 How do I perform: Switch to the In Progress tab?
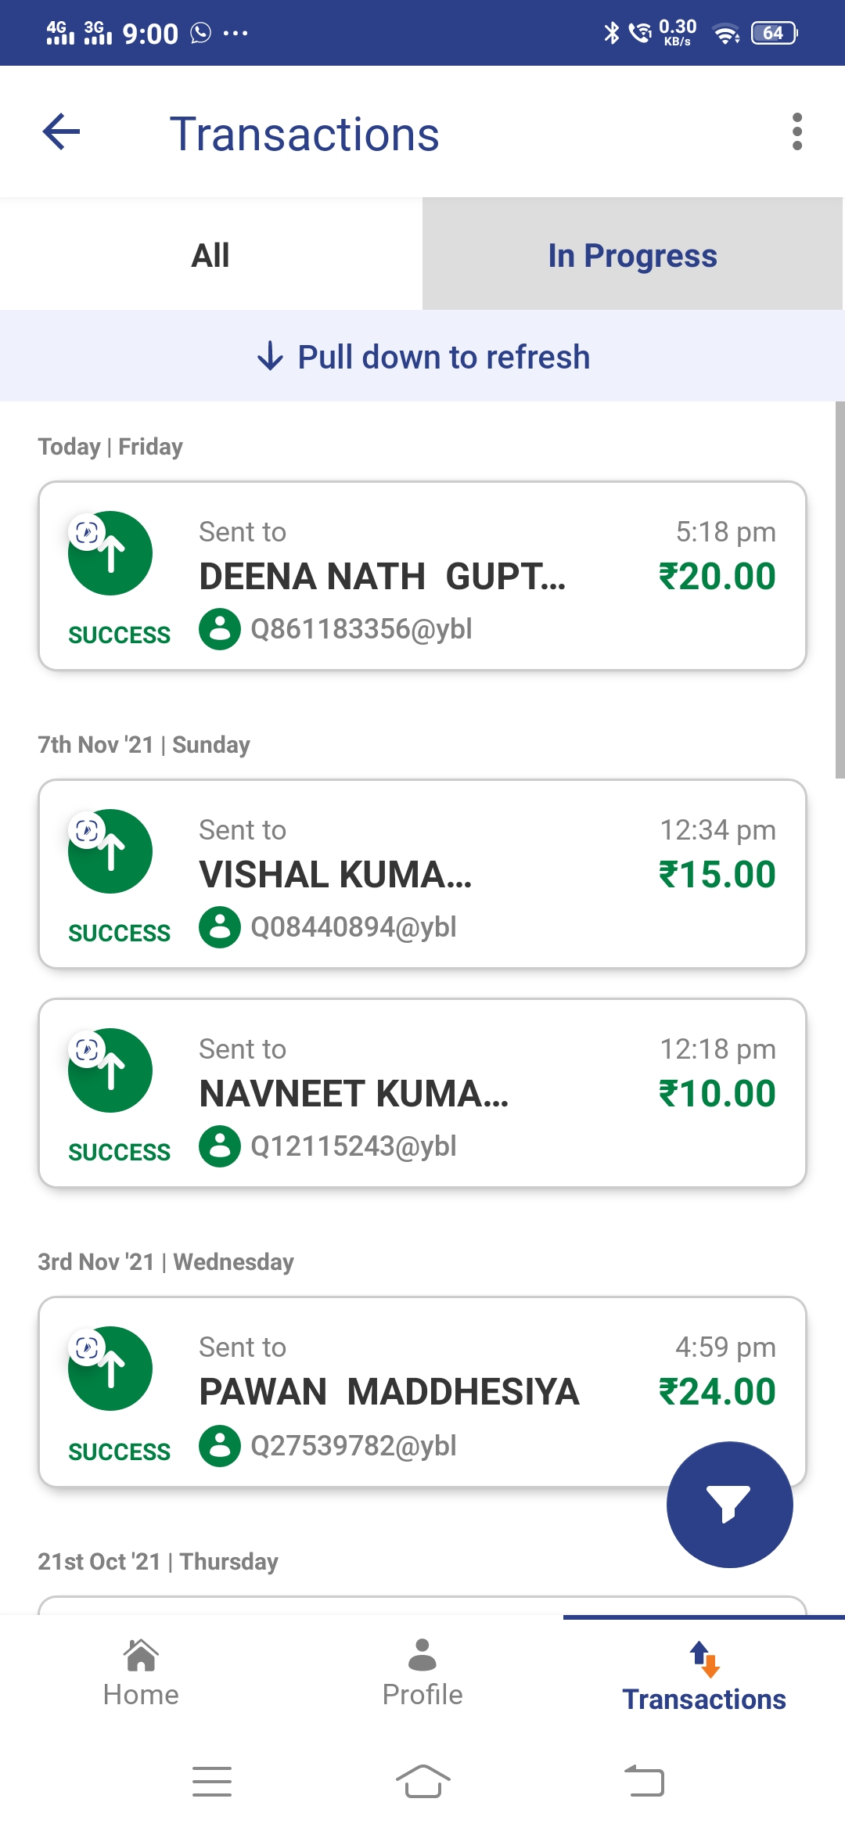632,255
